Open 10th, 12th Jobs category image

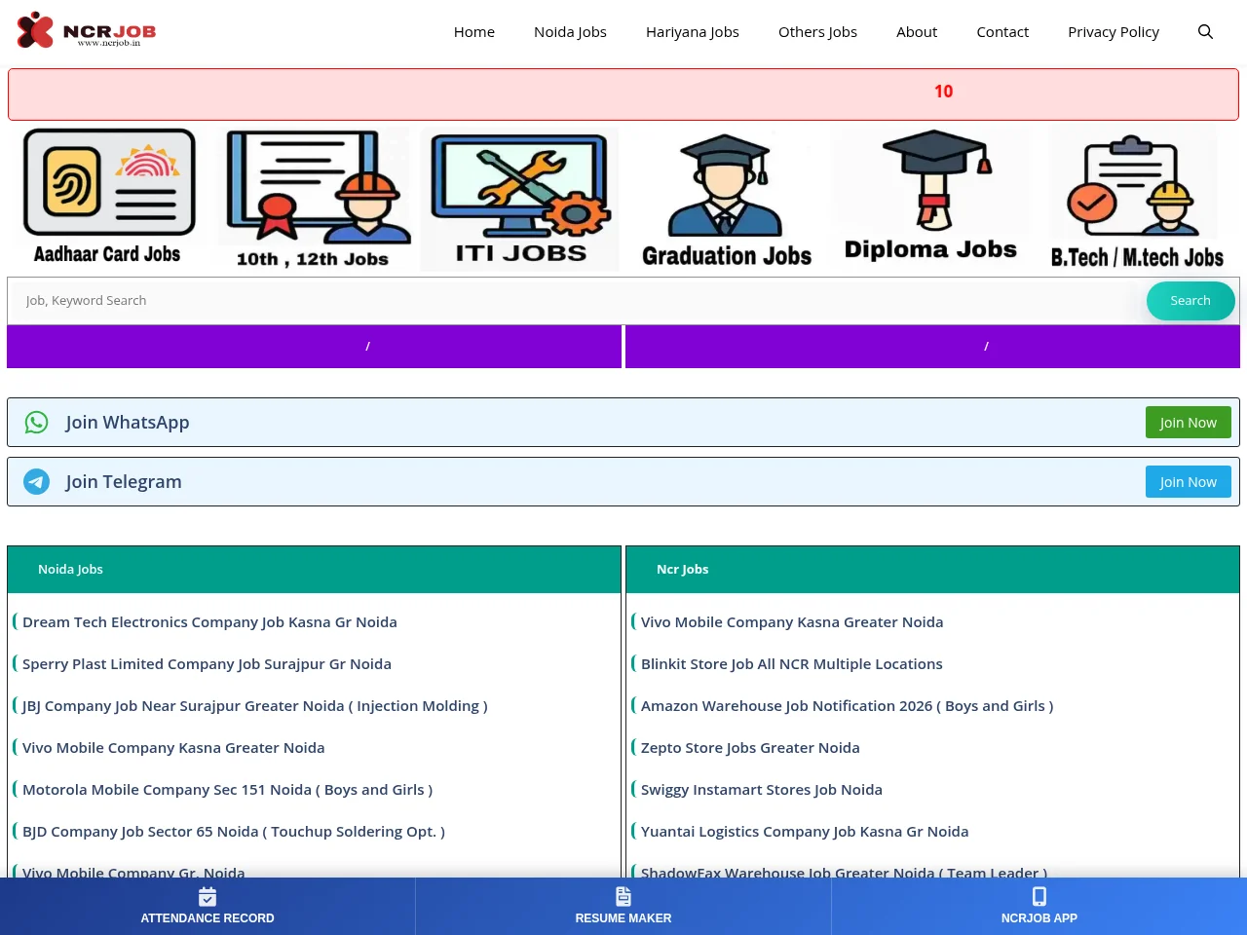tap(313, 198)
